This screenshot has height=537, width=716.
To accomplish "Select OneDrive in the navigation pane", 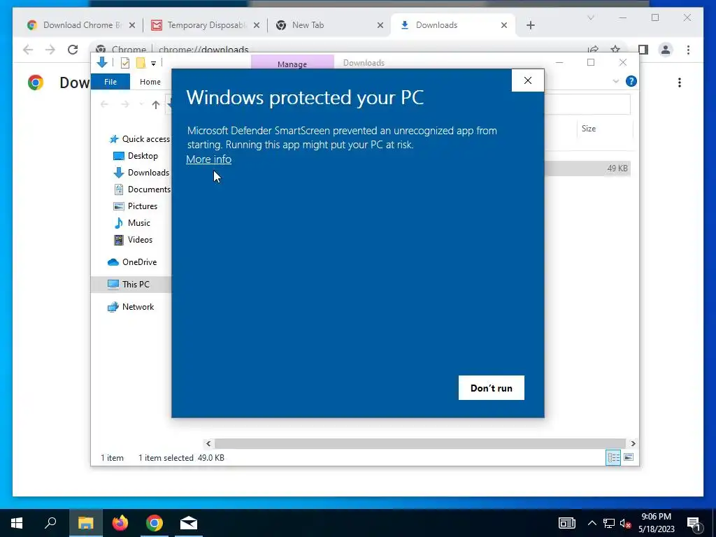I will (132, 262).
